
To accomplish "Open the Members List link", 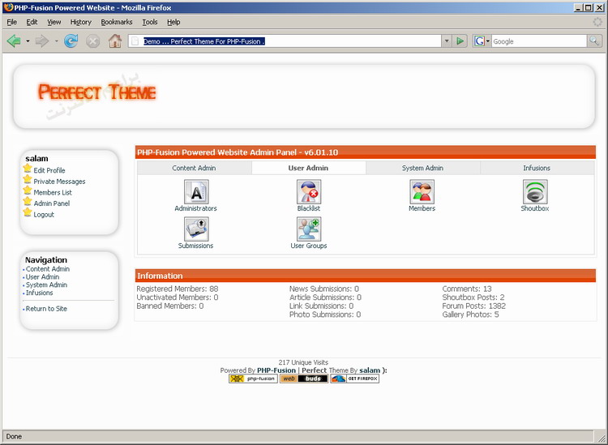I will click(53, 192).
